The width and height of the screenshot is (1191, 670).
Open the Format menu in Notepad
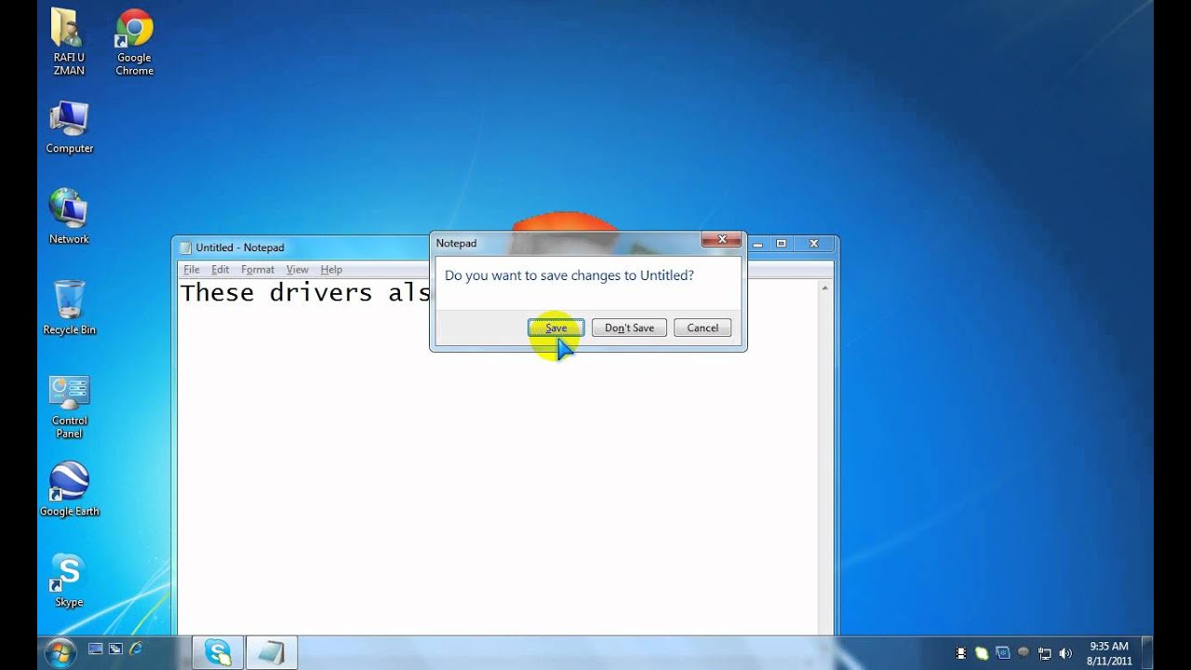pyautogui.click(x=258, y=270)
